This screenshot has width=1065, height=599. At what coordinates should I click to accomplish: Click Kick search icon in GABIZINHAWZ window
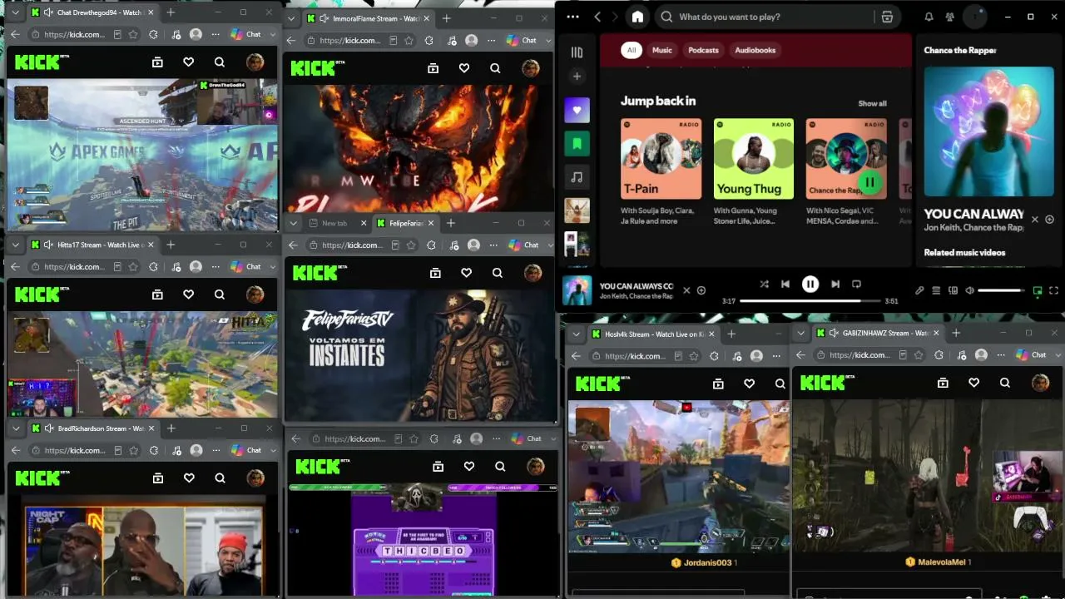[1005, 383]
